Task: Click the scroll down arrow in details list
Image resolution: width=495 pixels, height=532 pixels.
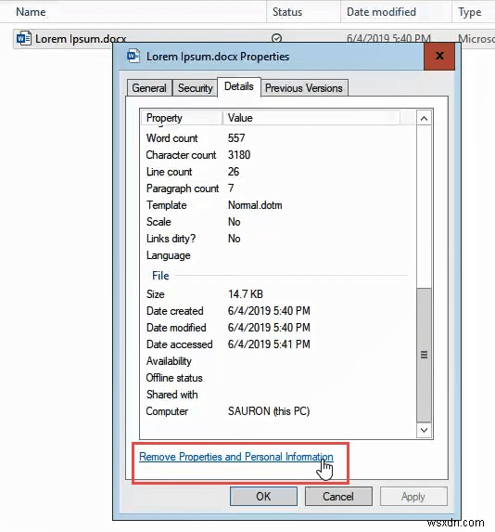Action: (x=424, y=430)
